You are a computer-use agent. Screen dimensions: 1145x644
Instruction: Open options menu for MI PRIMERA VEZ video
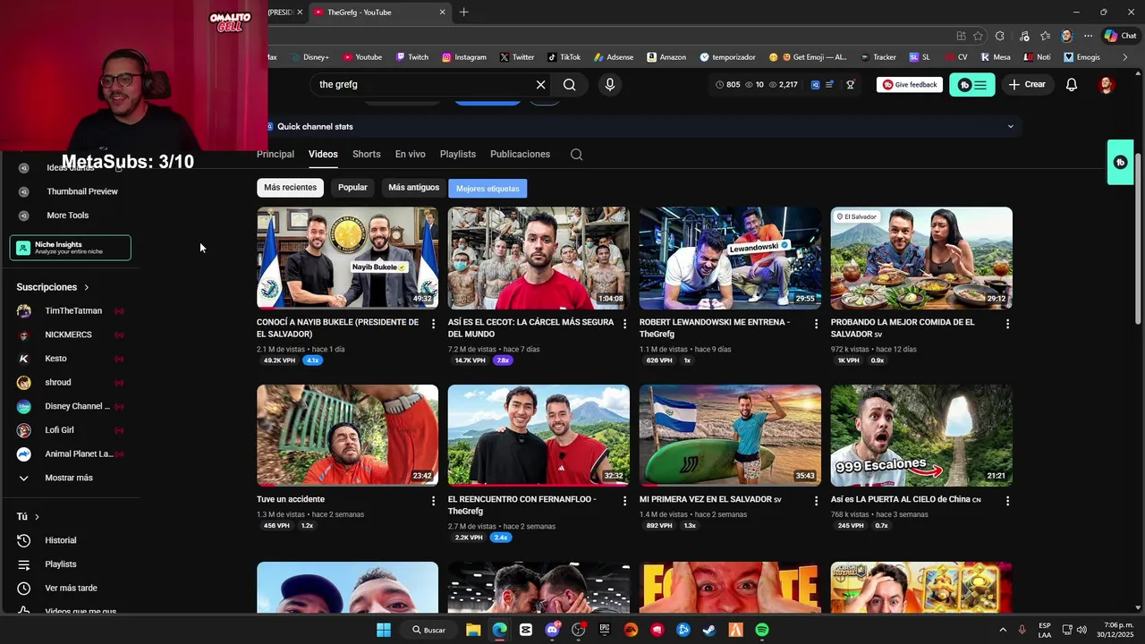816,501
